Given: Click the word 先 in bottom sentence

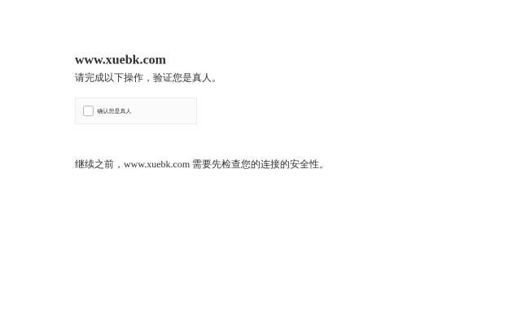Looking at the screenshot, I should [217, 164].
